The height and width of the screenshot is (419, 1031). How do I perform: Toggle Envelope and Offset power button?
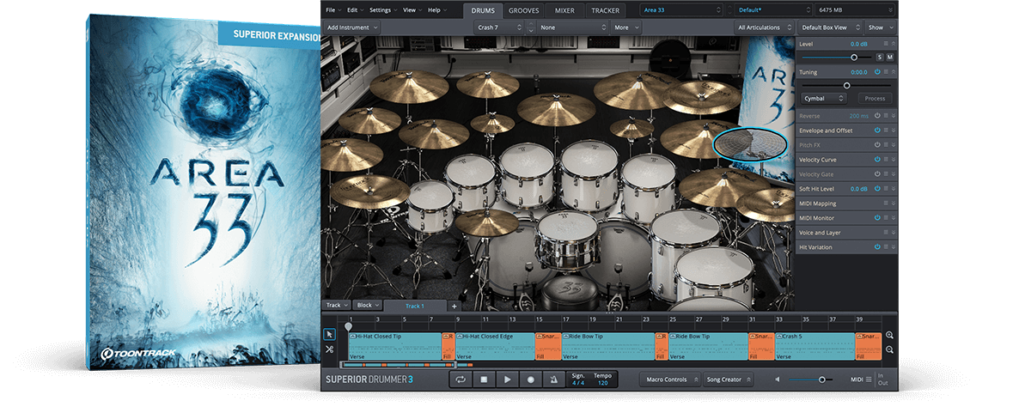point(878,131)
